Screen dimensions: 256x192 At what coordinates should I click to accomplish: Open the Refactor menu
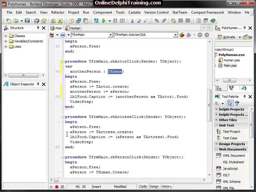point(58,12)
